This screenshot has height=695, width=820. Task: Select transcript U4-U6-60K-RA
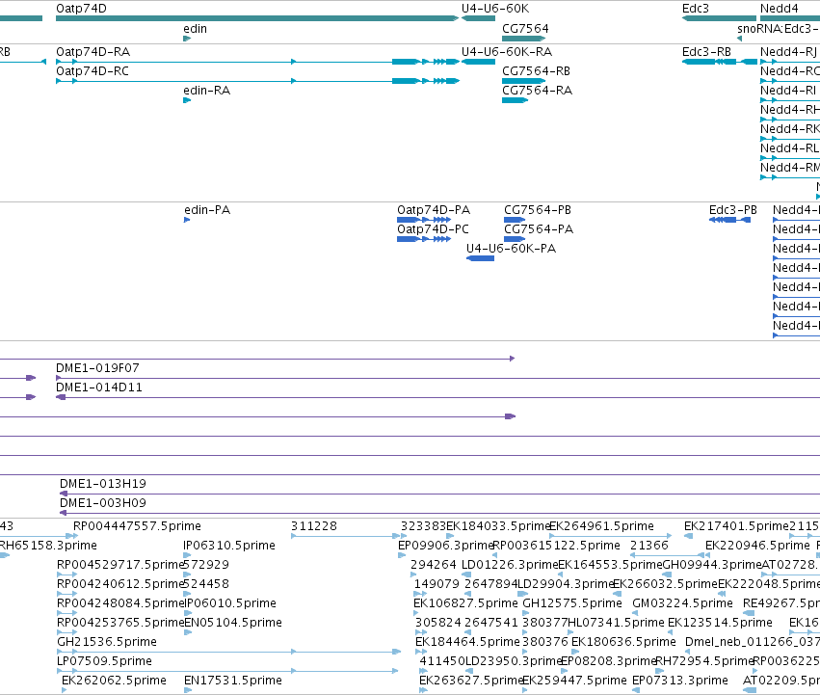click(478, 62)
